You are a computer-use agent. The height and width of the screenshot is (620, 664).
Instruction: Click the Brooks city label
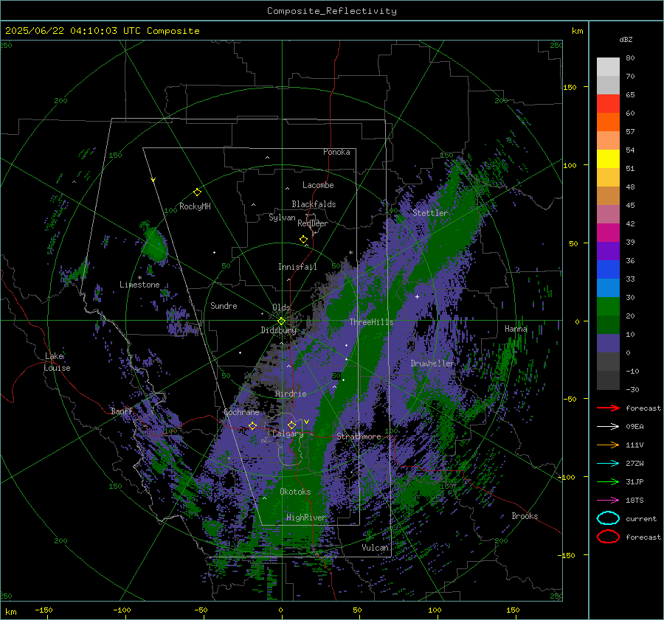525,516
